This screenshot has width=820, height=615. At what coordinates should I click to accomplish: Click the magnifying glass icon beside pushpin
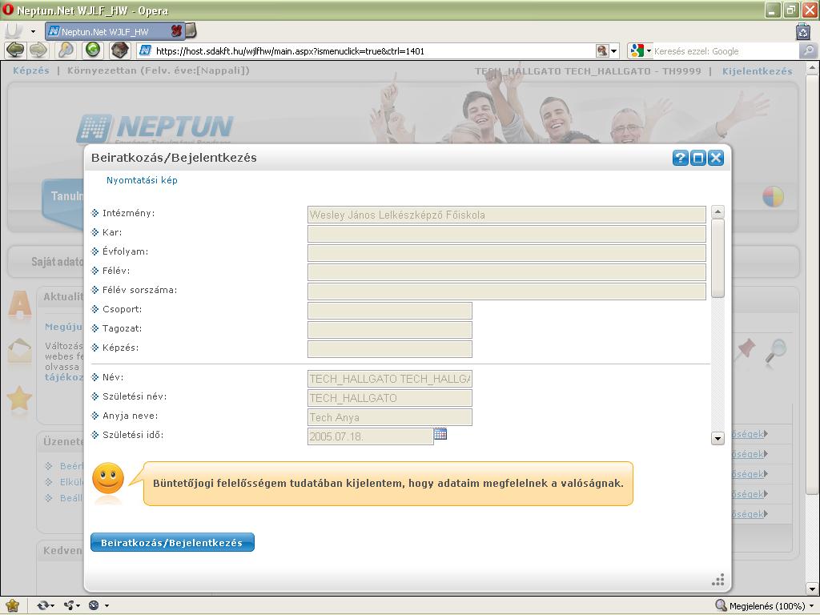776,351
